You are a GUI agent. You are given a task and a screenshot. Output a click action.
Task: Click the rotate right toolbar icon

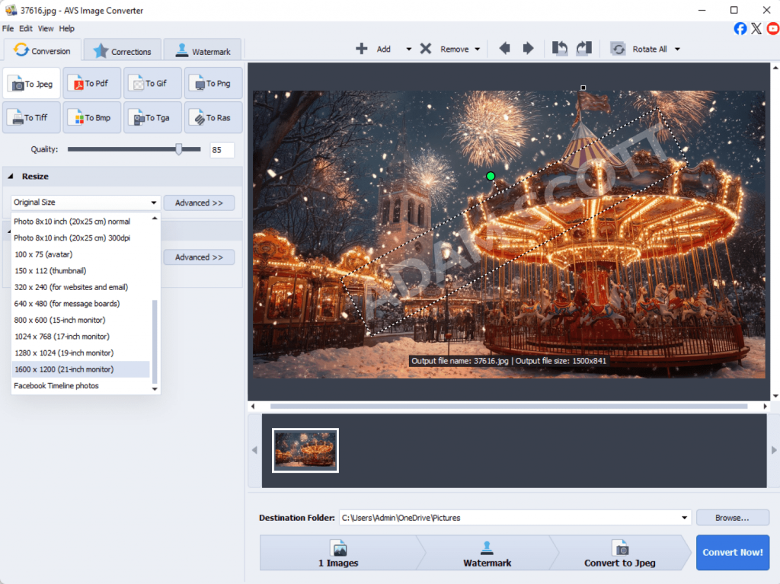tap(583, 49)
